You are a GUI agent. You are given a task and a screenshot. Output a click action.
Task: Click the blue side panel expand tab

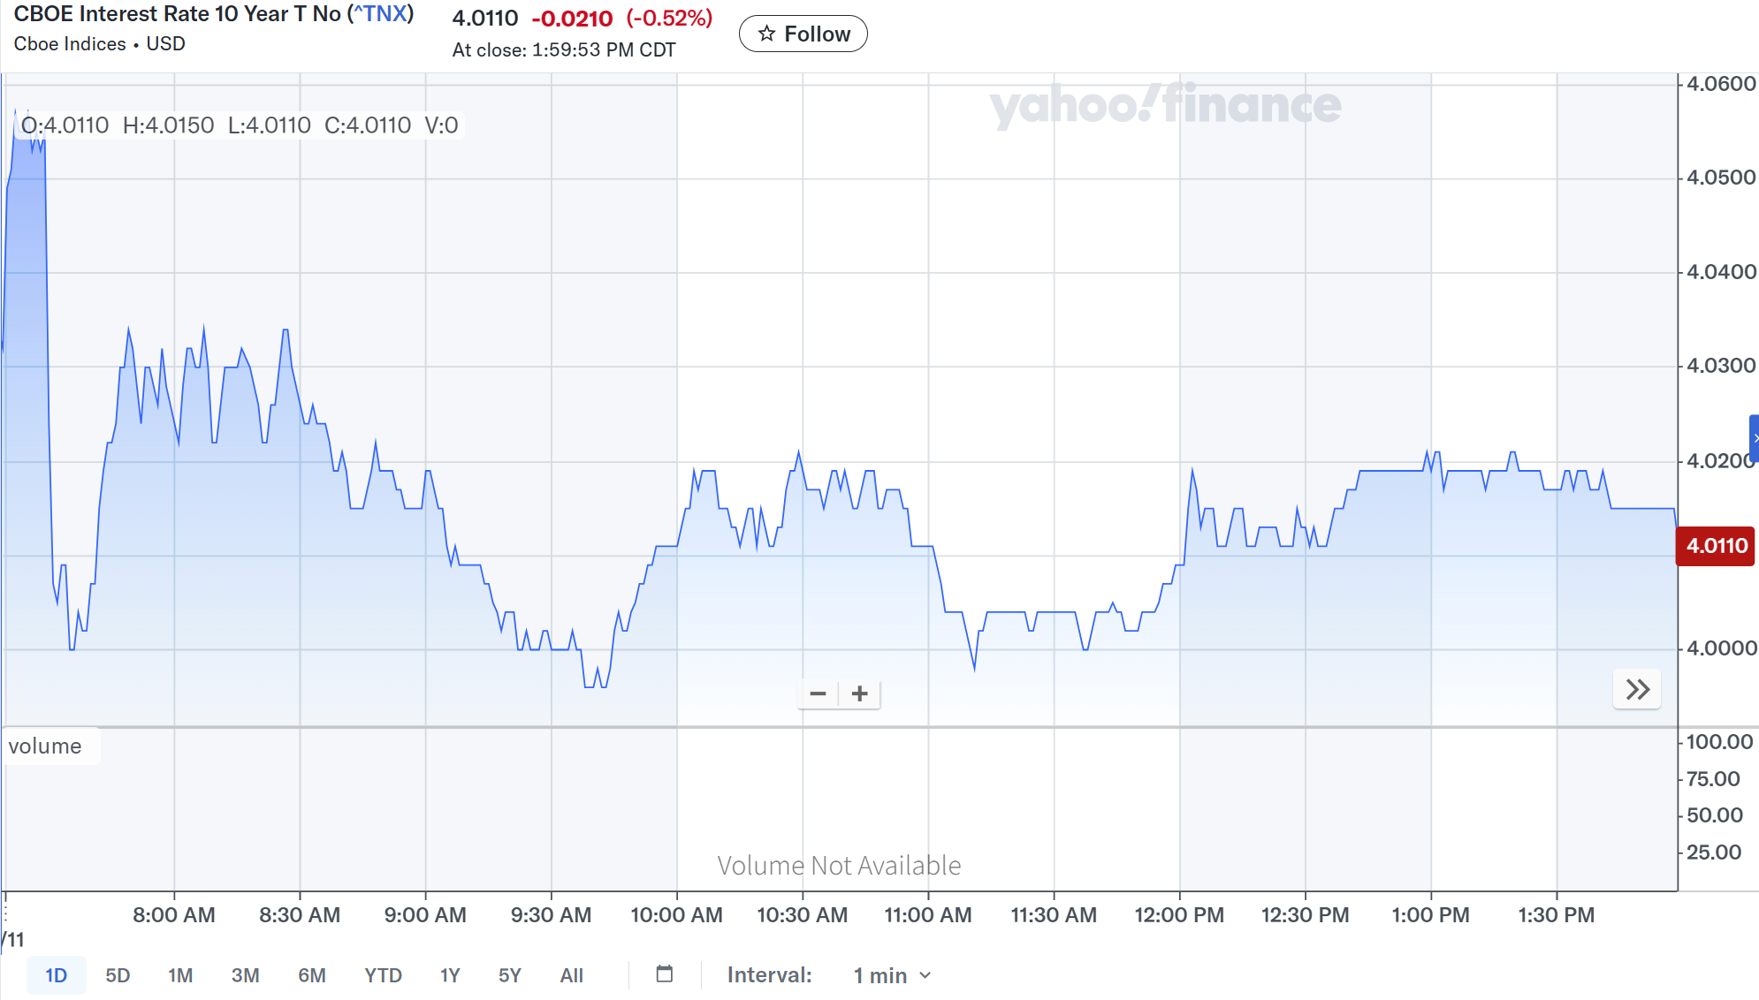point(1754,438)
